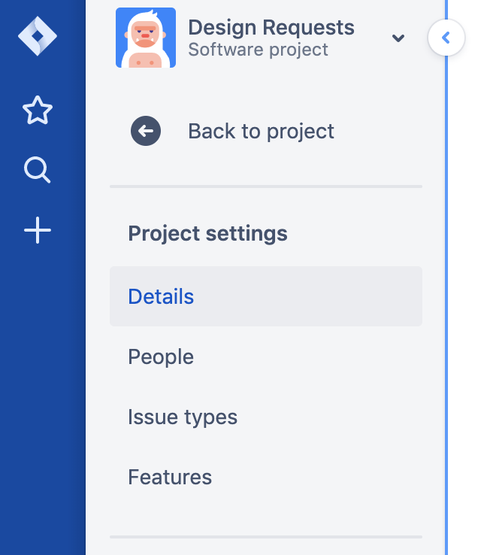Open starred and recent star icon
Viewport: 490px width, 555px height.
click(x=38, y=110)
